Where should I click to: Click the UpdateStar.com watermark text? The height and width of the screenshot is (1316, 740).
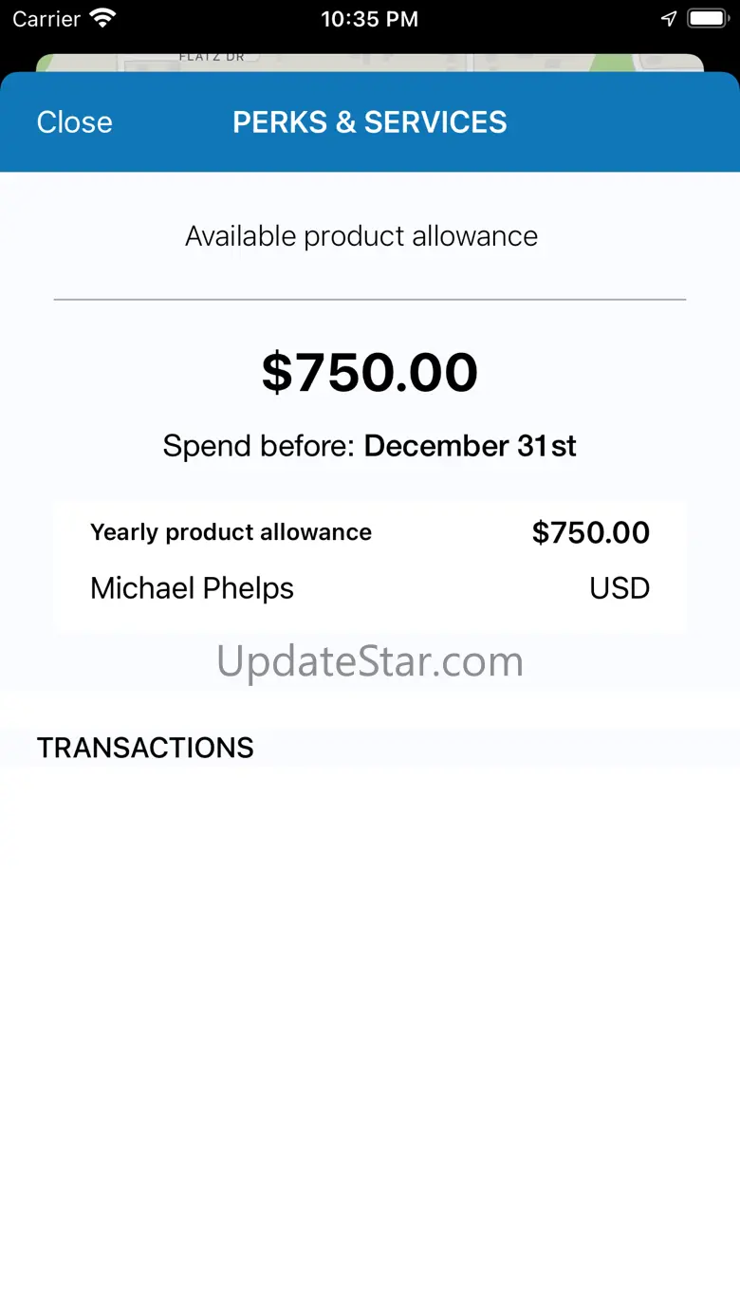[369, 661]
